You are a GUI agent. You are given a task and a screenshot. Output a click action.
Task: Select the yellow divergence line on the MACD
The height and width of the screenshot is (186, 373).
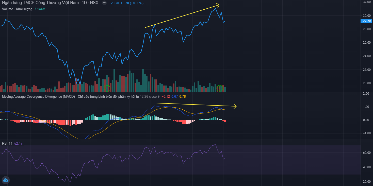pyautogui.click(x=196, y=105)
